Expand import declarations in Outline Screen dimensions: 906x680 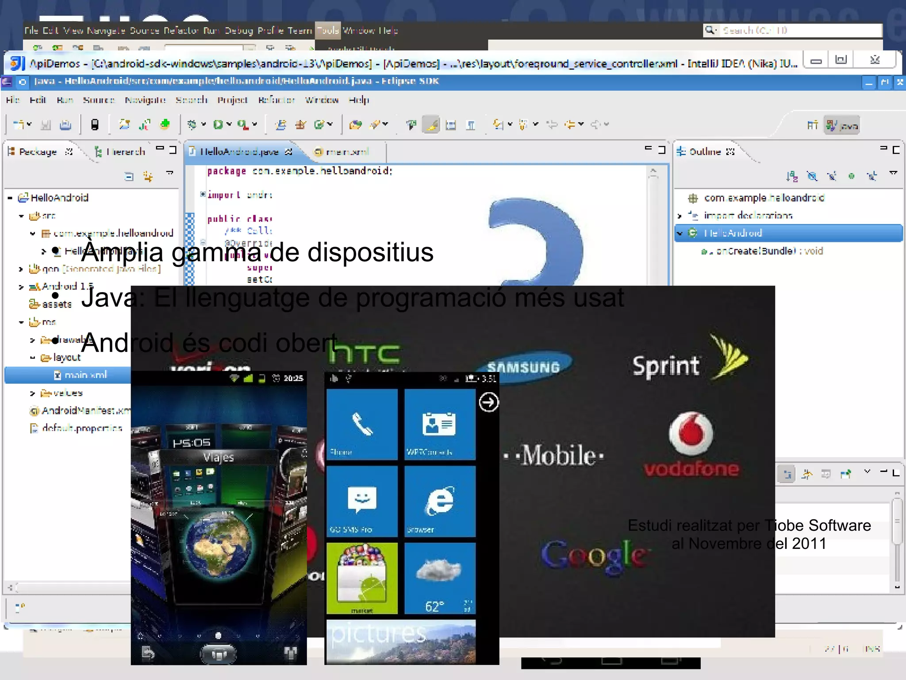pos(680,216)
